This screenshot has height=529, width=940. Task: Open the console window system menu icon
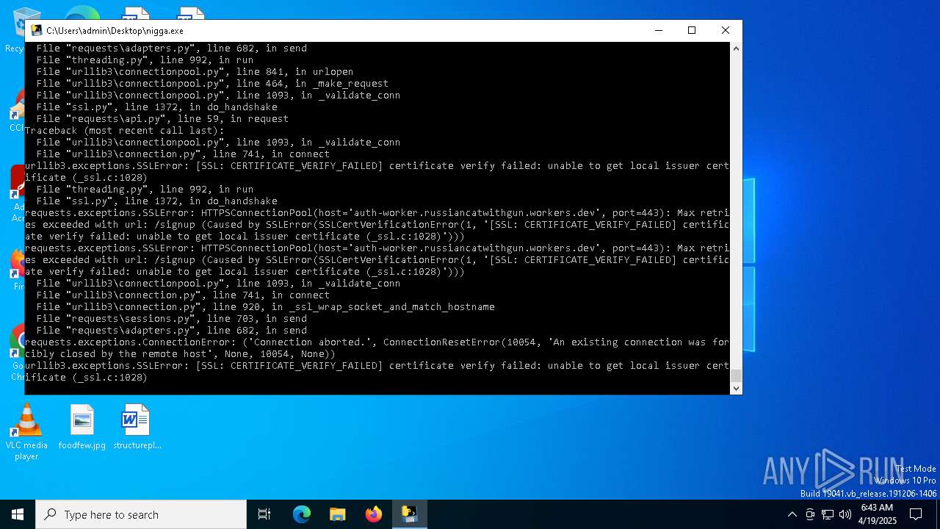(36, 30)
